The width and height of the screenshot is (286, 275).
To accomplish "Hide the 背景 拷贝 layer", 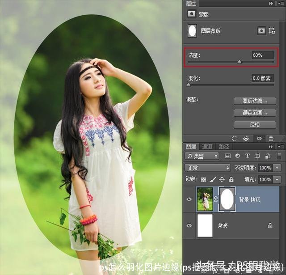I will 190,199.
